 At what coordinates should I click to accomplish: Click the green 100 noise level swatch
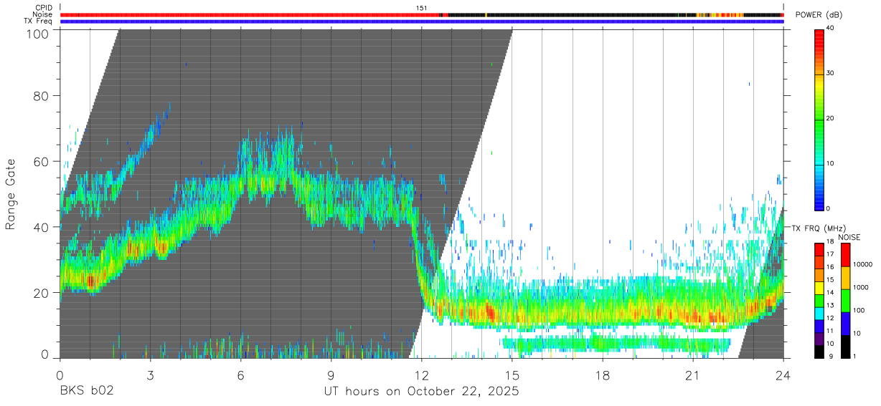[845, 300]
